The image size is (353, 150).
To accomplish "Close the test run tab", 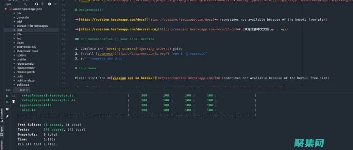I will coord(28,90).
